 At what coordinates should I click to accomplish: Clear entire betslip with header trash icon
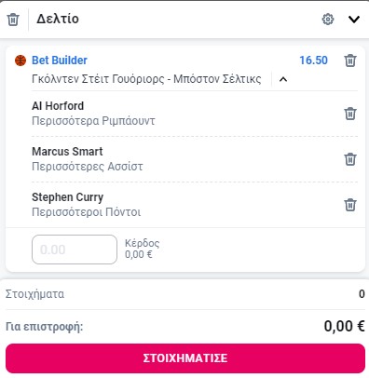coord(13,20)
